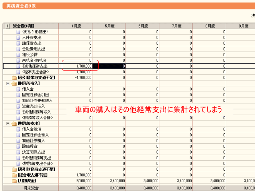Select the その他財務等支出 row label
This screenshot has height=191, width=255.
click(37, 158)
